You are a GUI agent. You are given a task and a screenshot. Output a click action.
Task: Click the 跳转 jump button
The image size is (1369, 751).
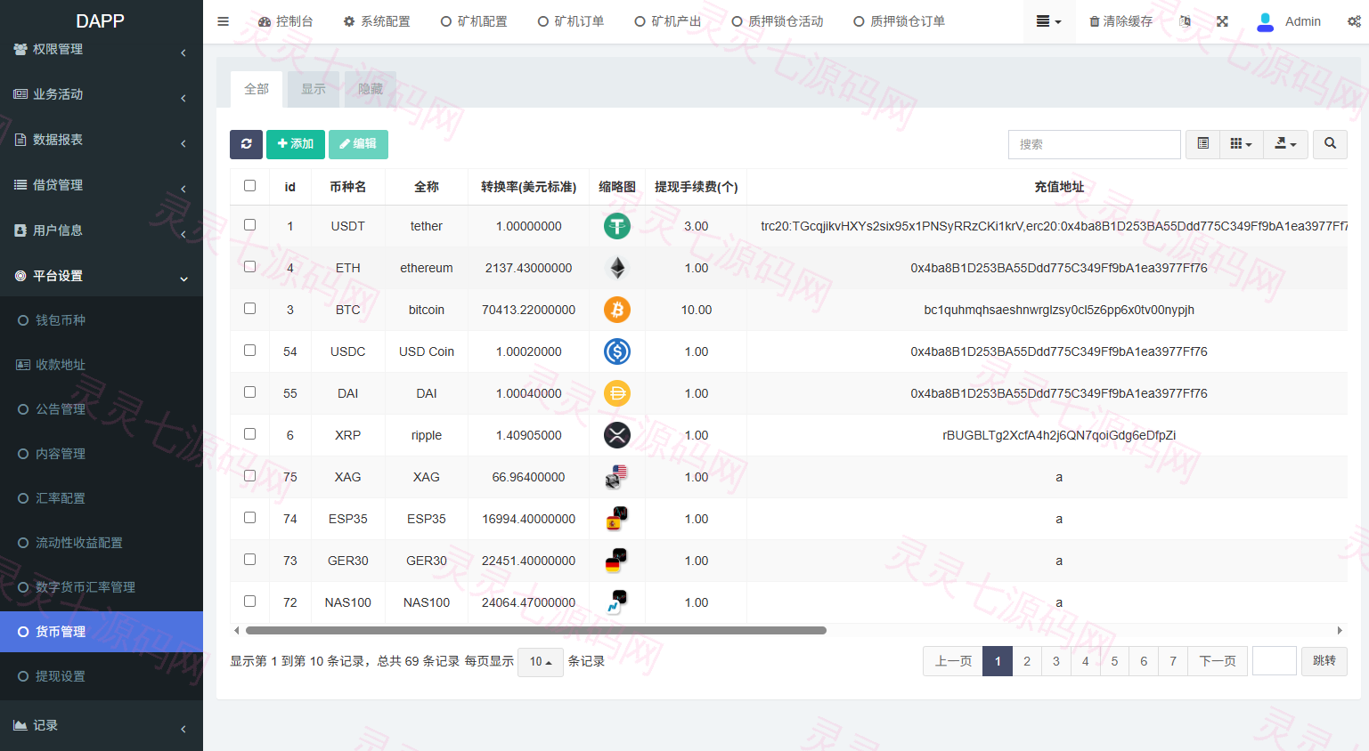click(1324, 661)
